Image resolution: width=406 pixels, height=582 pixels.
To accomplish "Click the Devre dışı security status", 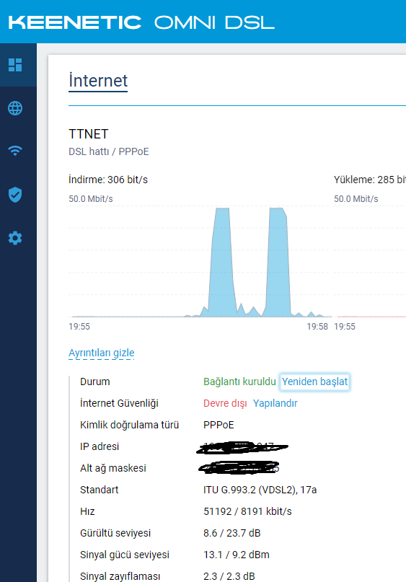I will click(225, 403).
